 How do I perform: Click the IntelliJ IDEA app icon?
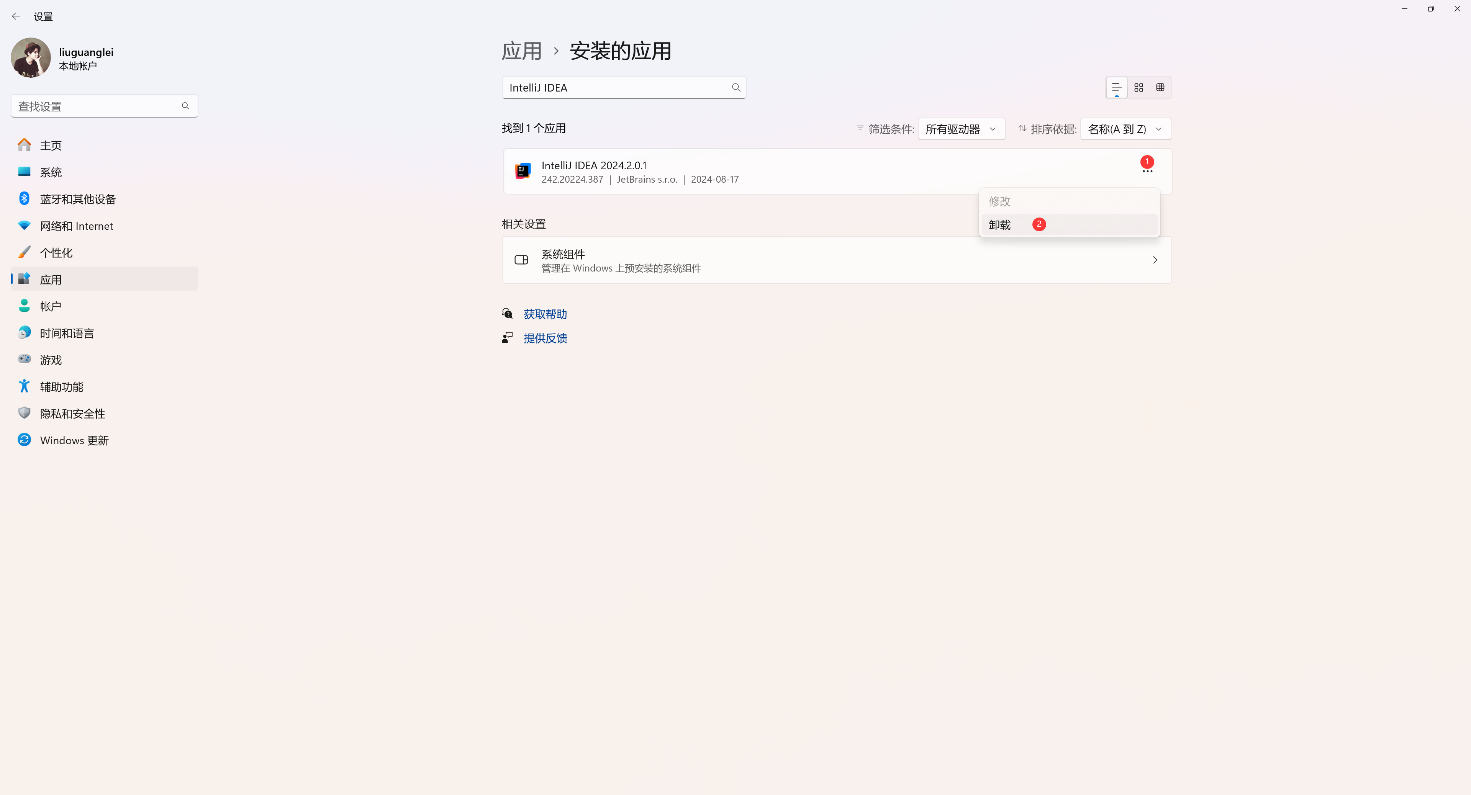pyautogui.click(x=523, y=171)
